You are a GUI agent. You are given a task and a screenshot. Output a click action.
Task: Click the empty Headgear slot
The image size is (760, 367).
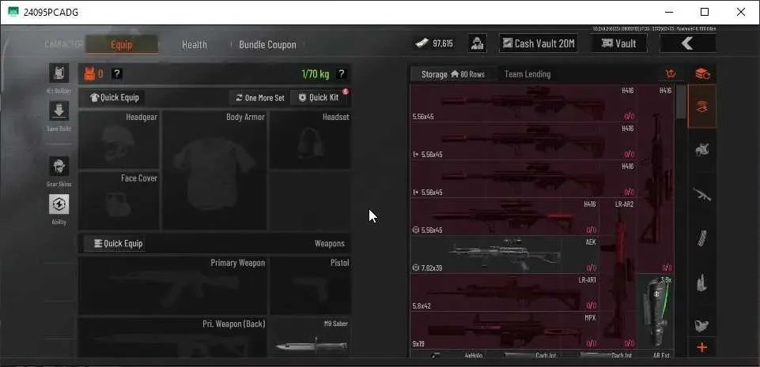coord(119,140)
